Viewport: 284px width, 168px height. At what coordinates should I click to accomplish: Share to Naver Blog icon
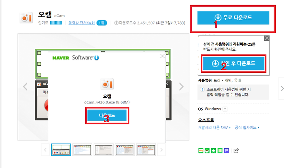(201, 150)
